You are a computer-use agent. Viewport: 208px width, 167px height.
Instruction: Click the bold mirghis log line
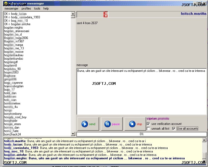[94, 159]
